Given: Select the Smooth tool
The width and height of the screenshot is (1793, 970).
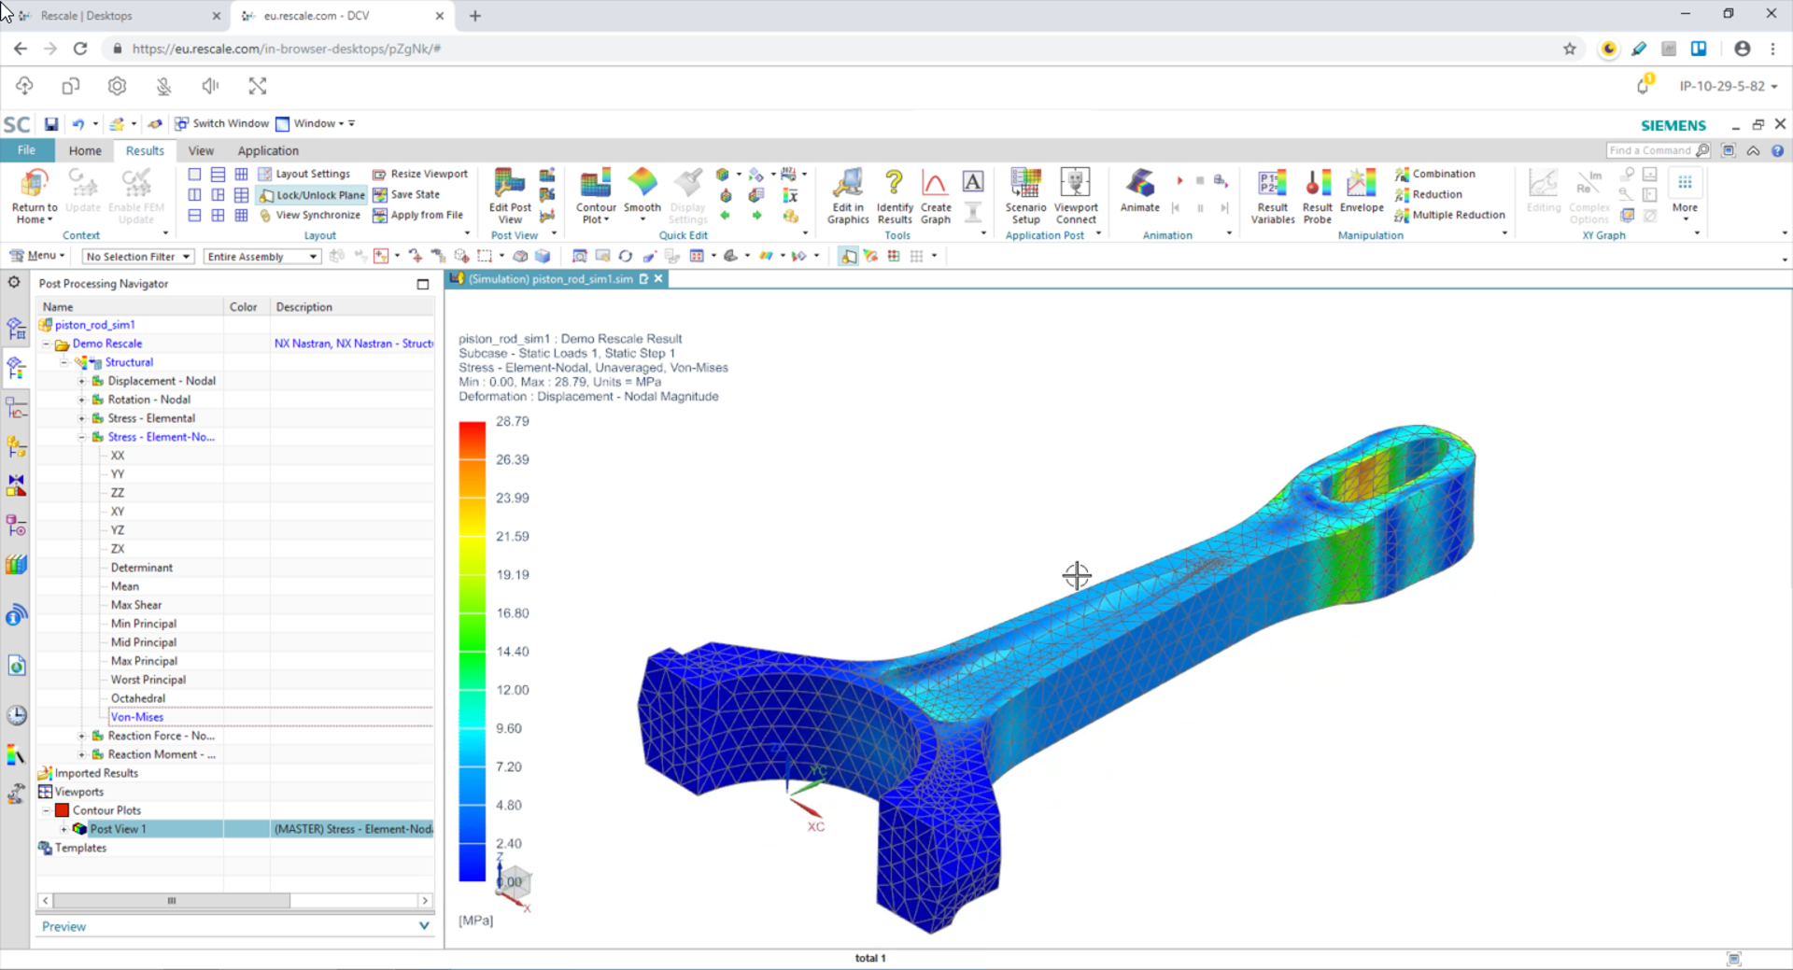Looking at the screenshot, I should pyautogui.click(x=642, y=191).
